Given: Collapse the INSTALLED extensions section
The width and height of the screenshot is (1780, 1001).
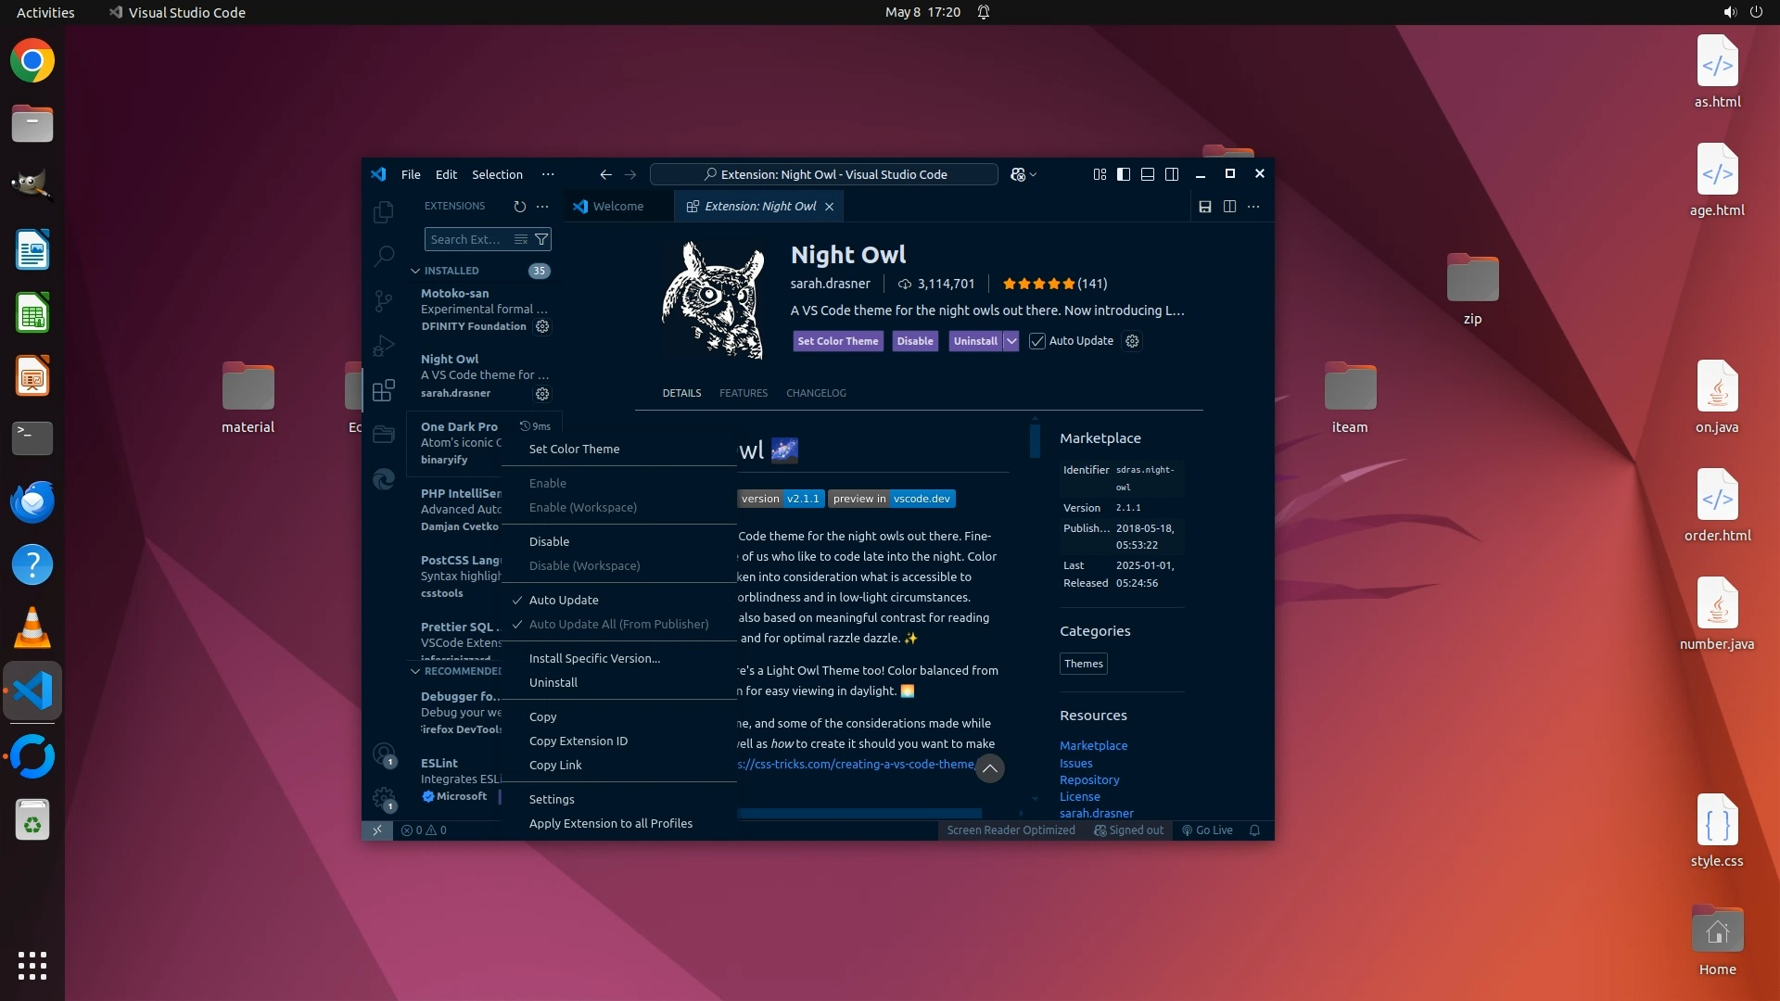Looking at the screenshot, I should pos(415,271).
